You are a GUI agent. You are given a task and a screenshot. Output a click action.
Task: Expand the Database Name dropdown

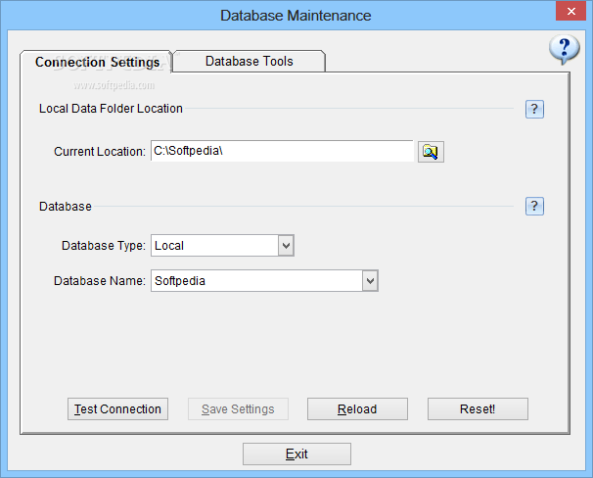click(370, 281)
